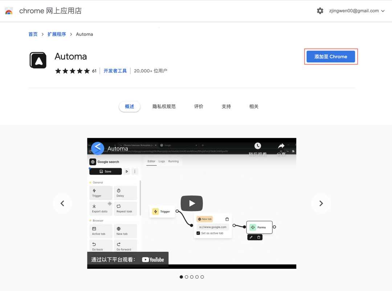The height and width of the screenshot is (291, 392).
Task: Click the 添加至 Chrome button
Action: (x=331, y=57)
